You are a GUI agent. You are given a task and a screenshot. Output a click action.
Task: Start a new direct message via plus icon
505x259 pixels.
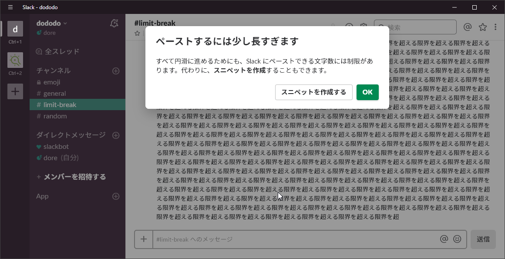116,135
